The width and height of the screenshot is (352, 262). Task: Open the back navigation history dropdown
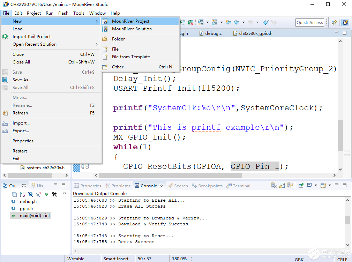[244, 22]
